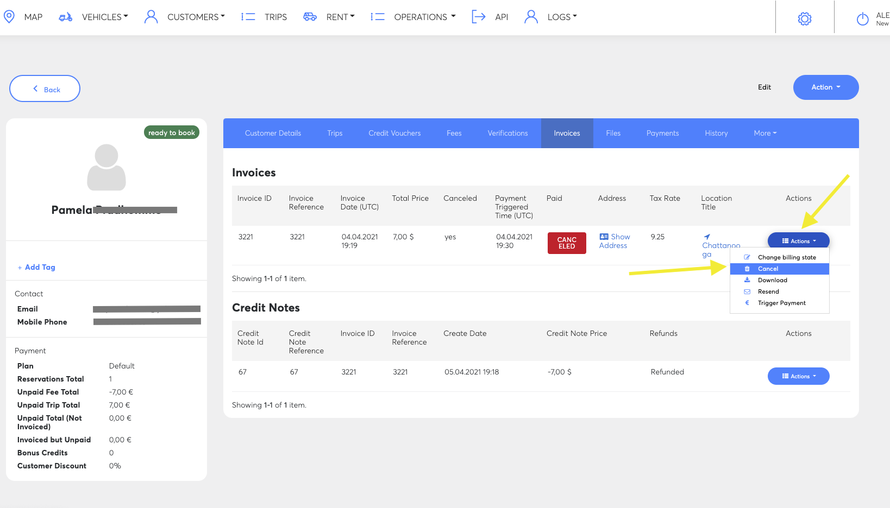Click the Show Address card icon
The image size is (890, 508).
604,237
